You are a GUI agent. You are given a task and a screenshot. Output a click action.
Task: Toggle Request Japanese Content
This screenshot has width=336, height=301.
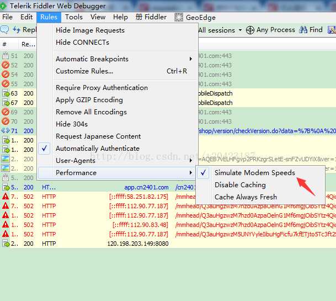[117, 136]
